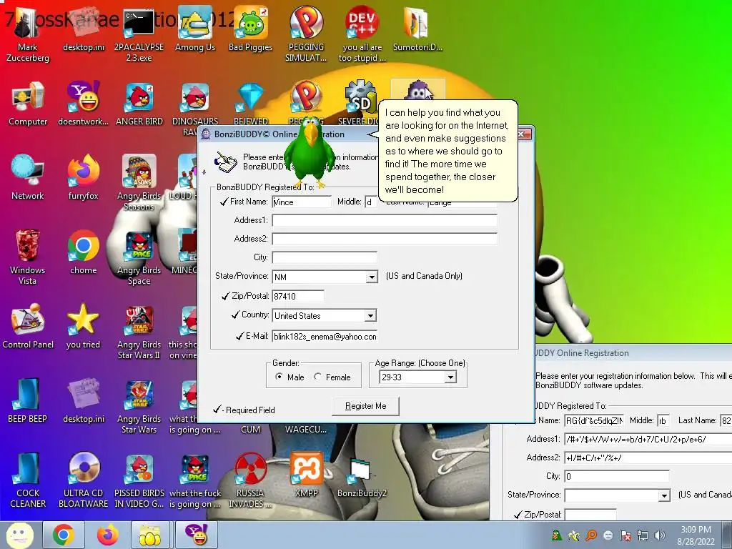Launch PISSED BIRDS IN VIDEO G... shortcut
This screenshot has height=549, width=732.
coord(139,480)
